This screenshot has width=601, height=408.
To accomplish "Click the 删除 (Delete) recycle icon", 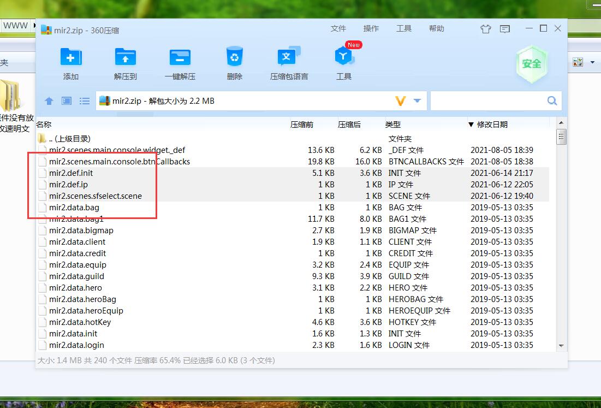I will tap(234, 58).
